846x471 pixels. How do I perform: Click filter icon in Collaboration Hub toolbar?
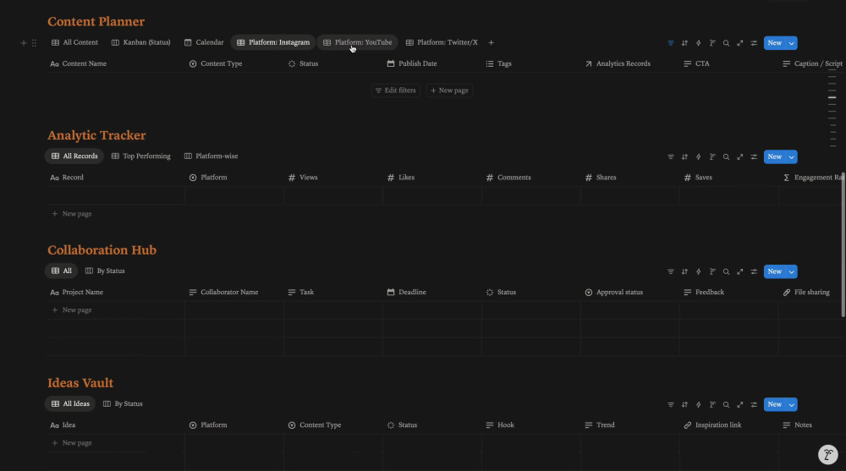click(x=671, y=271)
